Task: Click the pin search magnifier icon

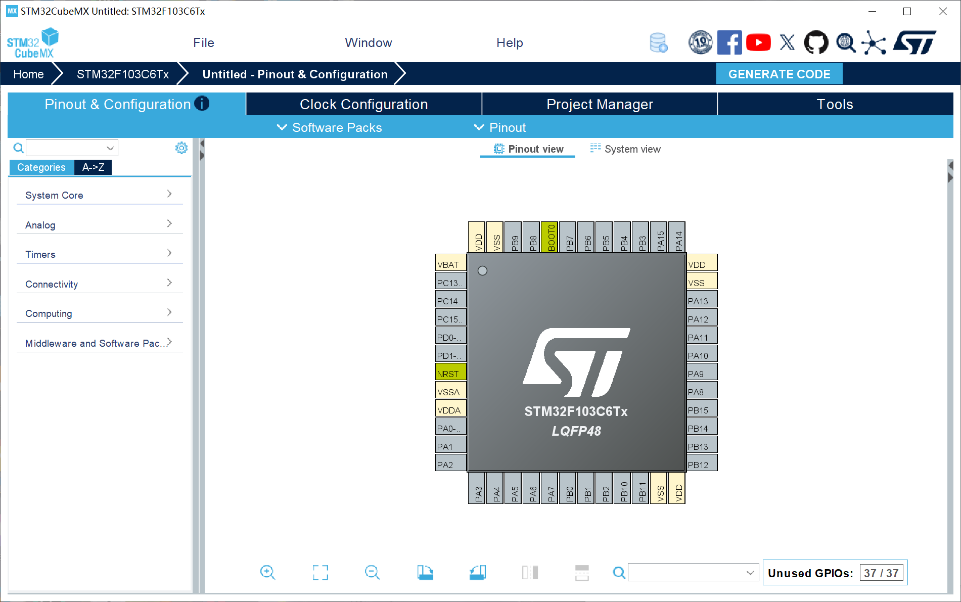Action: [619, 572]
